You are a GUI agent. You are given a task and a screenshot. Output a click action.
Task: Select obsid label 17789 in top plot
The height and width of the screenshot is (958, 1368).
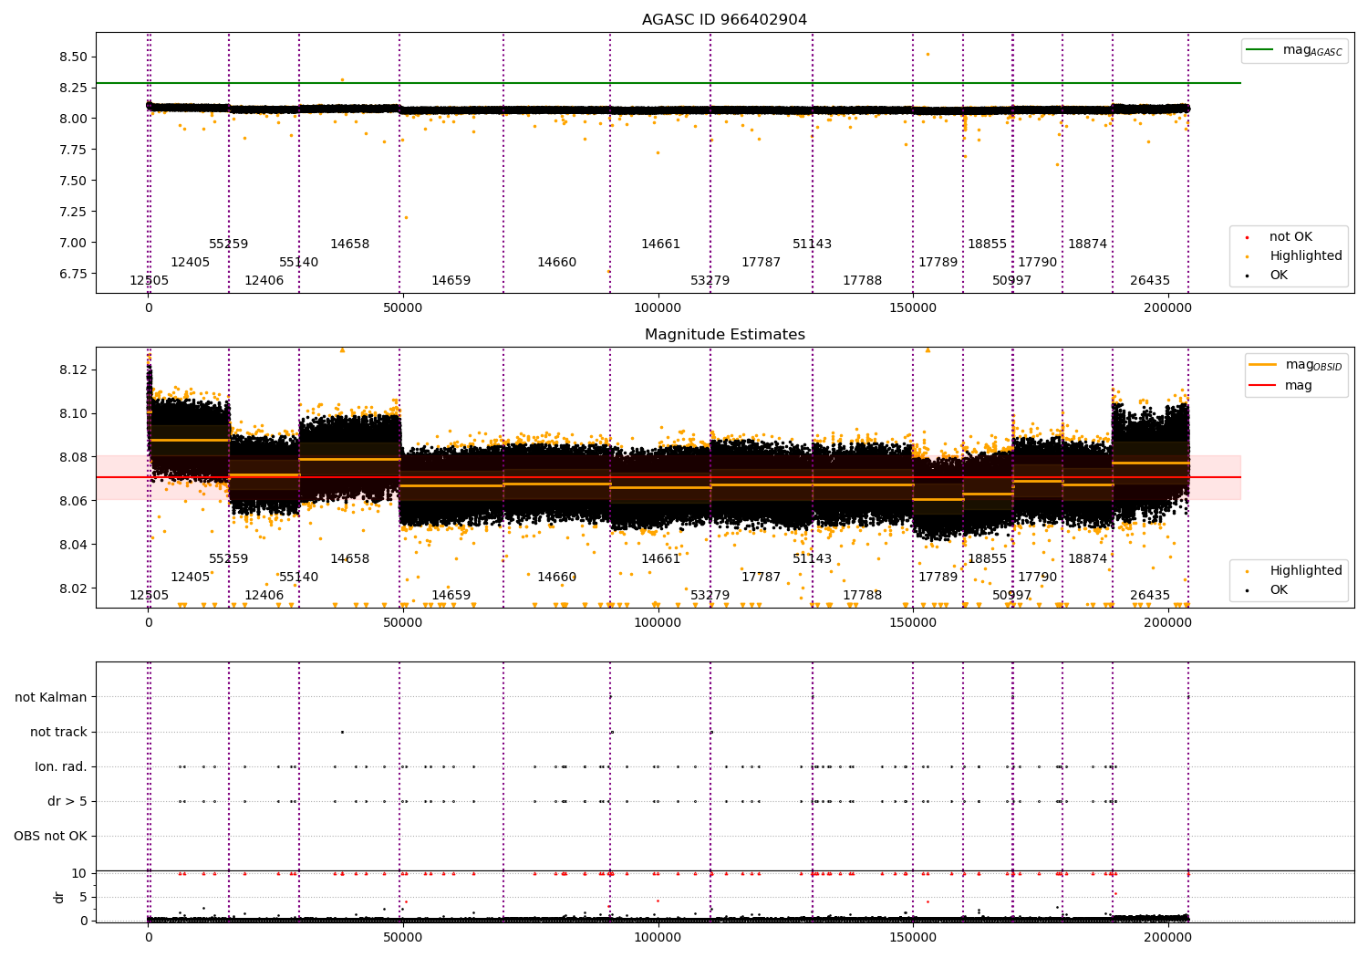tap(938, 263)
